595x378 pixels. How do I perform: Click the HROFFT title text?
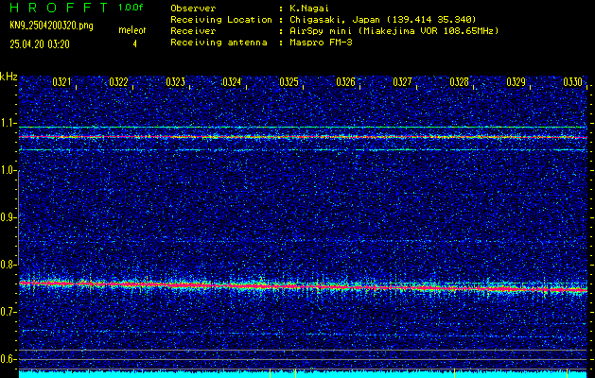(59, 8)
